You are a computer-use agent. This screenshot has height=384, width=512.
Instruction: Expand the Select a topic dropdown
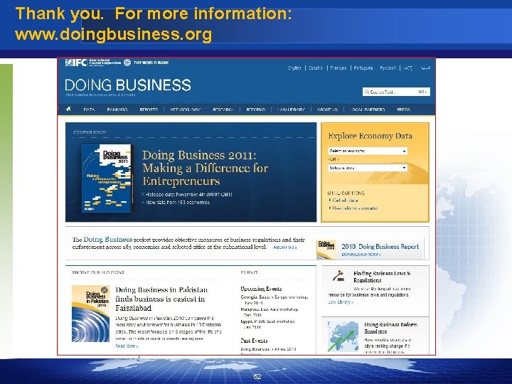(x=368, y=168)
